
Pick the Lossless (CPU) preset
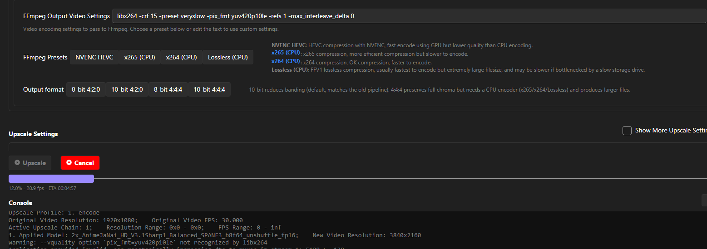pyautogui.click(x=228, y=57)
